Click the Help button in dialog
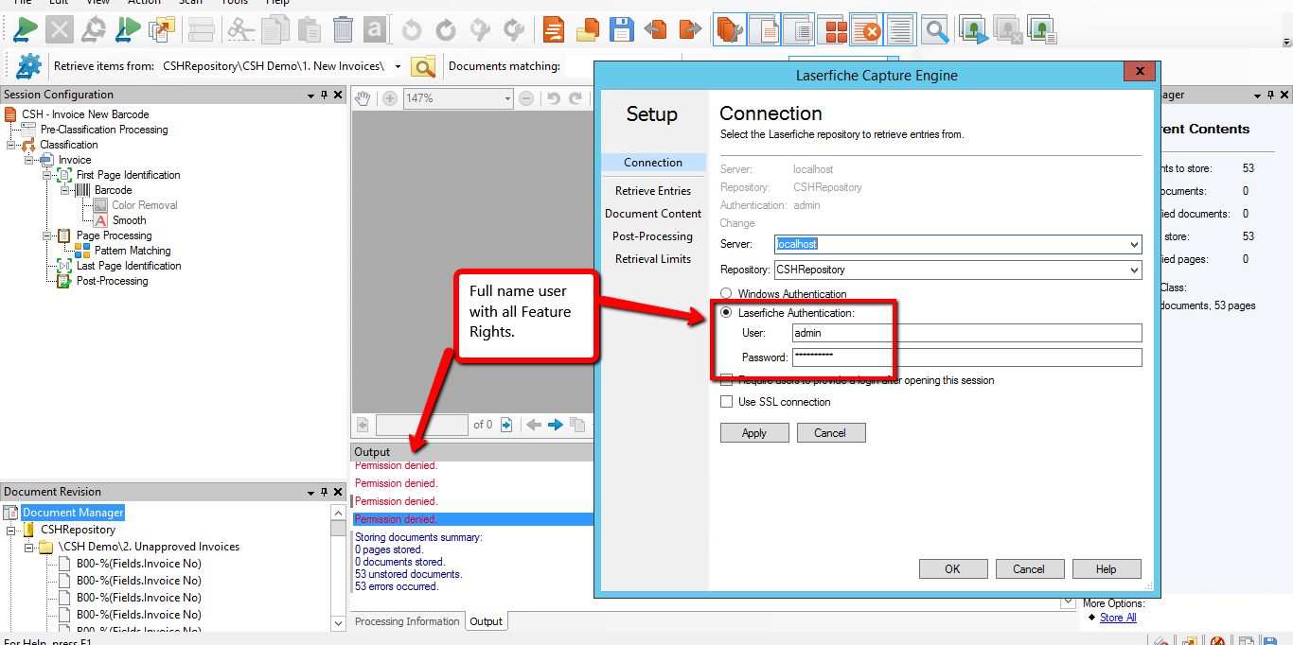Viewport: 1293px width, 645px height. point(1107,569)
